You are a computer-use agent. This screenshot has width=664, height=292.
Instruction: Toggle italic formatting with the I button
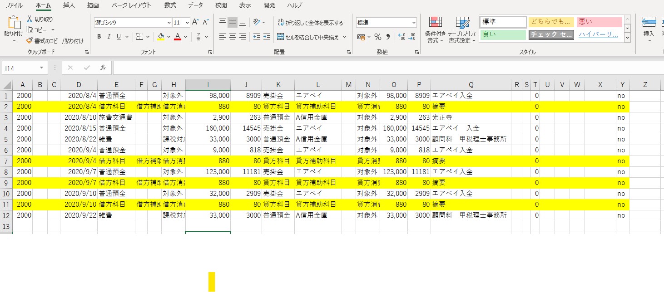[109, 37]
